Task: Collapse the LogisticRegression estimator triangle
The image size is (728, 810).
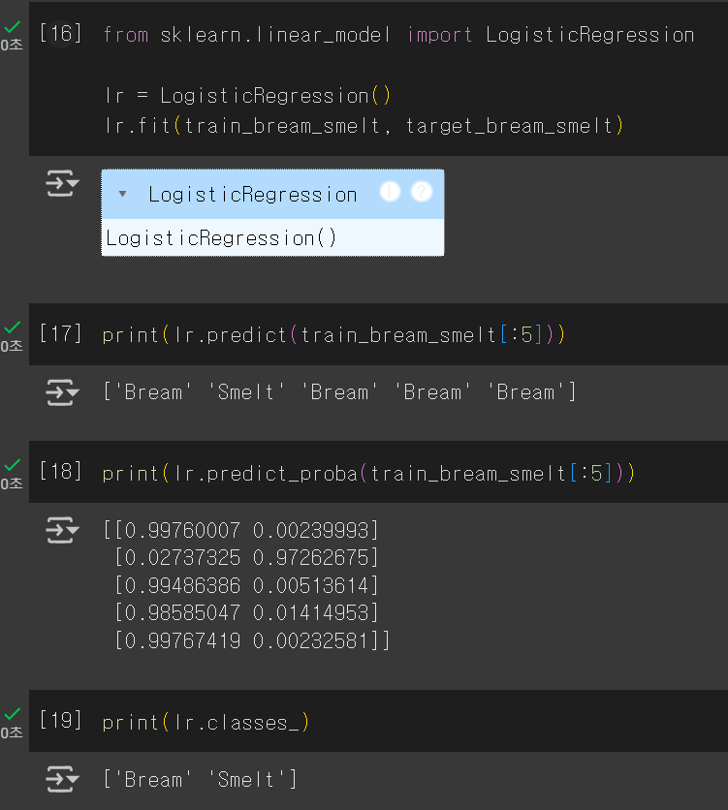Action: [122, 194]
